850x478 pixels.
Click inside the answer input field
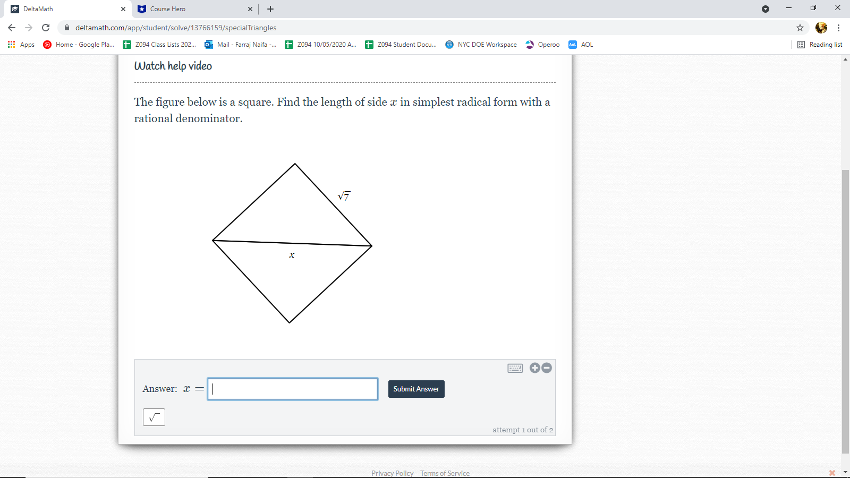coord(292,389)
